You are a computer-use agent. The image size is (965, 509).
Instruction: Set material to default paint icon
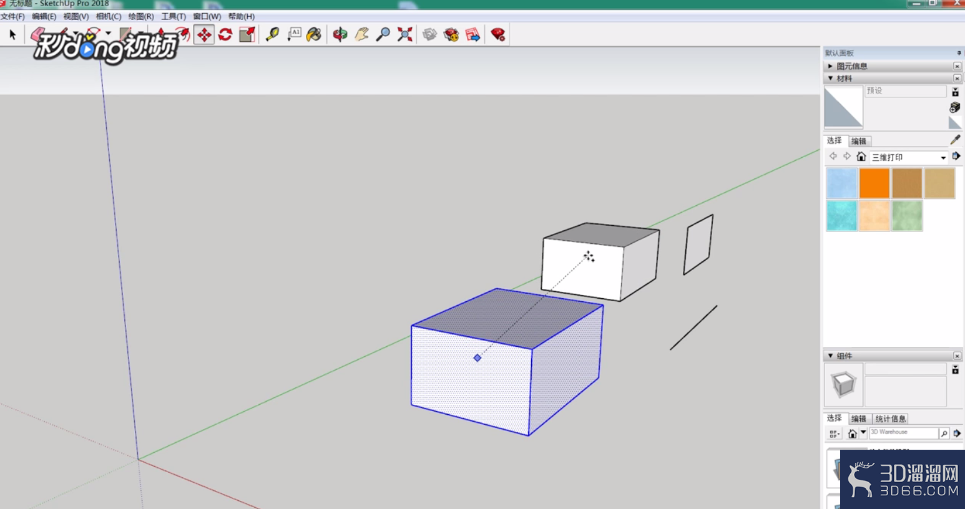(x=955, y=123)
